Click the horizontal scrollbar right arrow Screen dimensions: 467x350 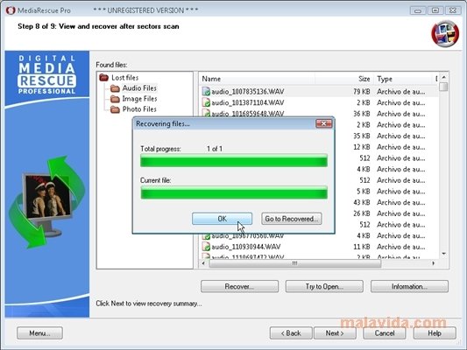[x=434, y=263]
